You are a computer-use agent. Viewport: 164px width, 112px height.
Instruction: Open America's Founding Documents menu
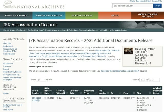[x=148, y=15]
